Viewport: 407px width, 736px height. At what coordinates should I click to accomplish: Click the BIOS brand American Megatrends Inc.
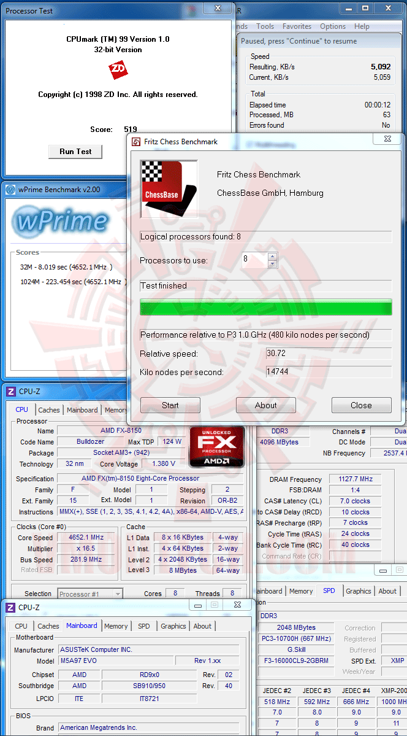(x=148, y=727)
